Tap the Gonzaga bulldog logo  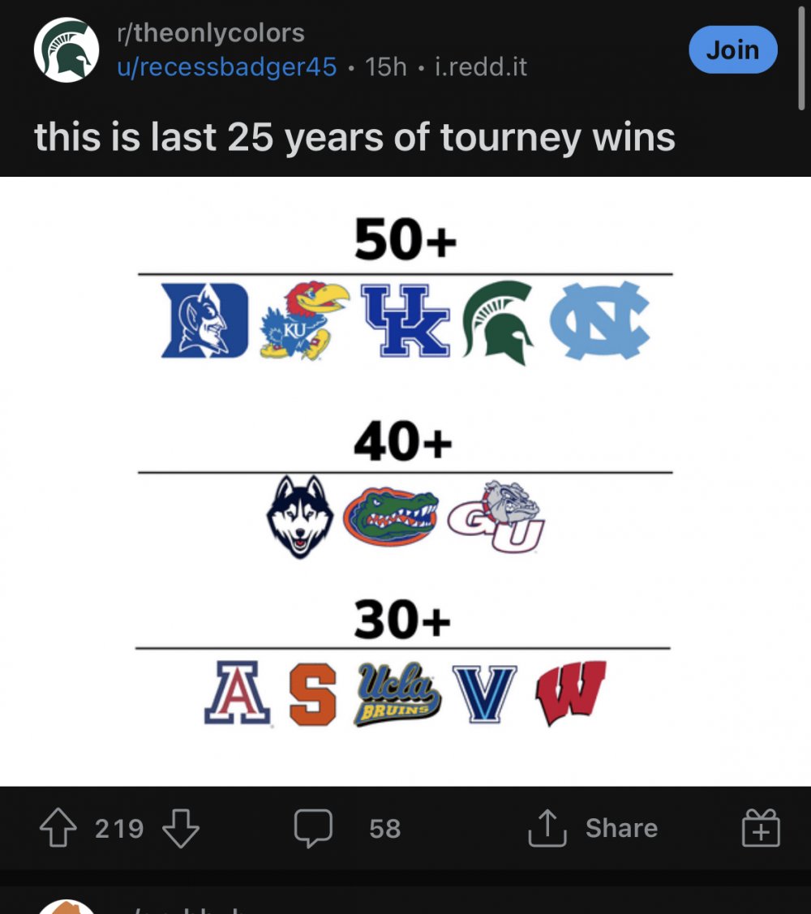(x=496, y=517)
